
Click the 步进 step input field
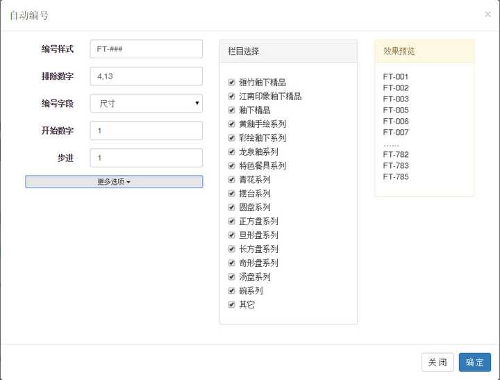147,158
